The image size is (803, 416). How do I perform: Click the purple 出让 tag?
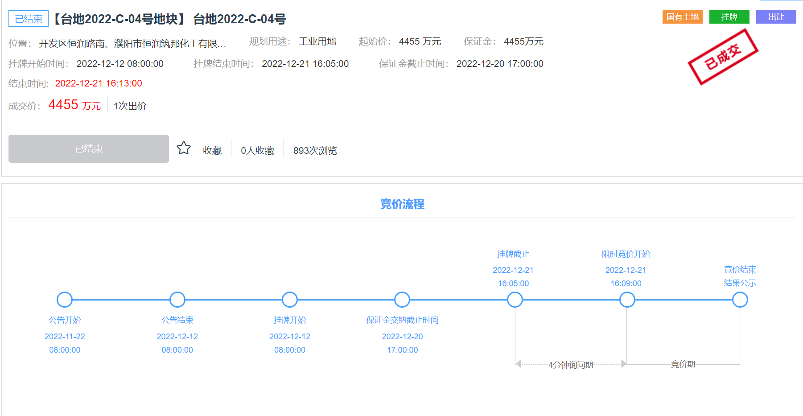tap(776, 17)
